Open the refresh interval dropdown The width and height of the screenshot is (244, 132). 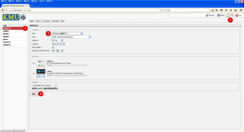pos(57,51)
